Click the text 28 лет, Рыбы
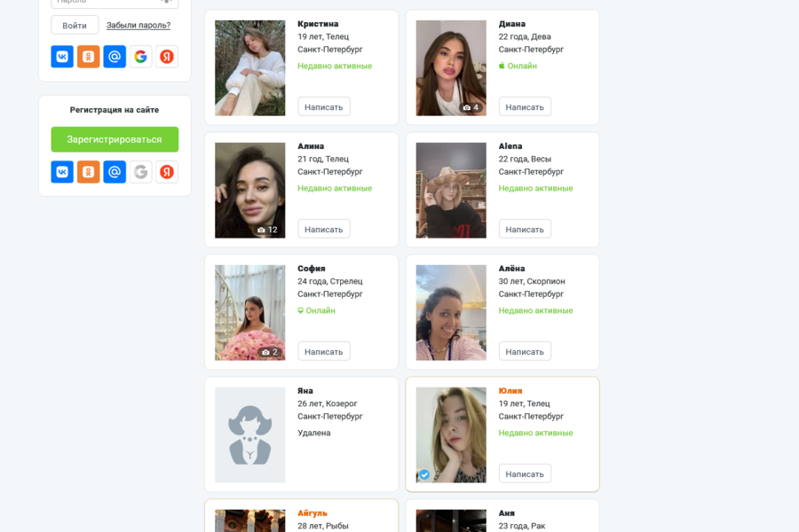Image resolution: width=799 pixels, height=532 pixels. 323,526
